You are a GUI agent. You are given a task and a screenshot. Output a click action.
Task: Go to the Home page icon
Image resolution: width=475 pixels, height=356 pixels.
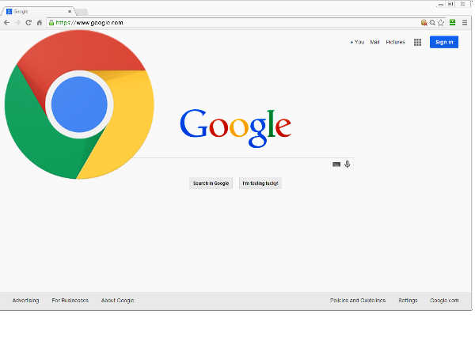(40, 23)
